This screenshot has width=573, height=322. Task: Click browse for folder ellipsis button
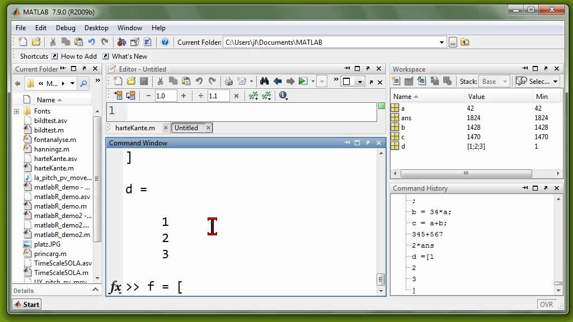[x=453, y=42]
